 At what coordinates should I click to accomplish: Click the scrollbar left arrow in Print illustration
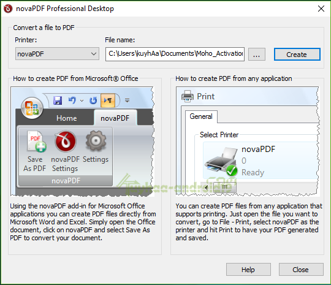[x=206, y=187]
